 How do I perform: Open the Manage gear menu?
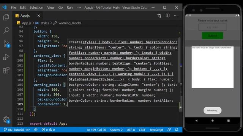tap(6, 120)
